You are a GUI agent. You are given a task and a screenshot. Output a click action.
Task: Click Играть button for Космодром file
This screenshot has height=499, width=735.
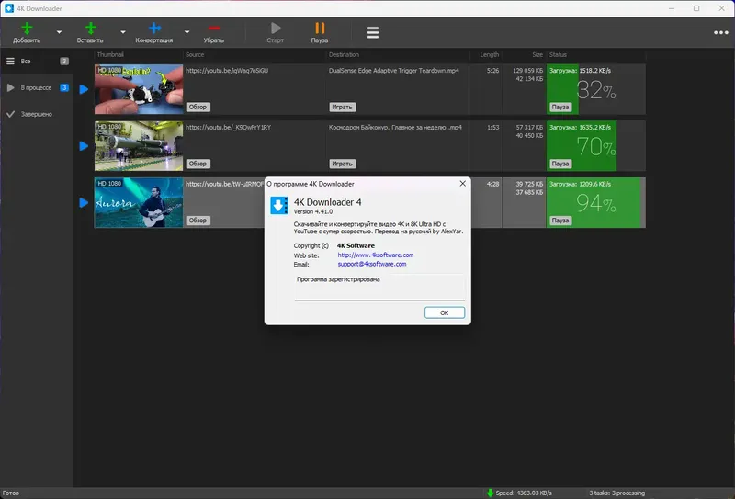tap(342, 164)
